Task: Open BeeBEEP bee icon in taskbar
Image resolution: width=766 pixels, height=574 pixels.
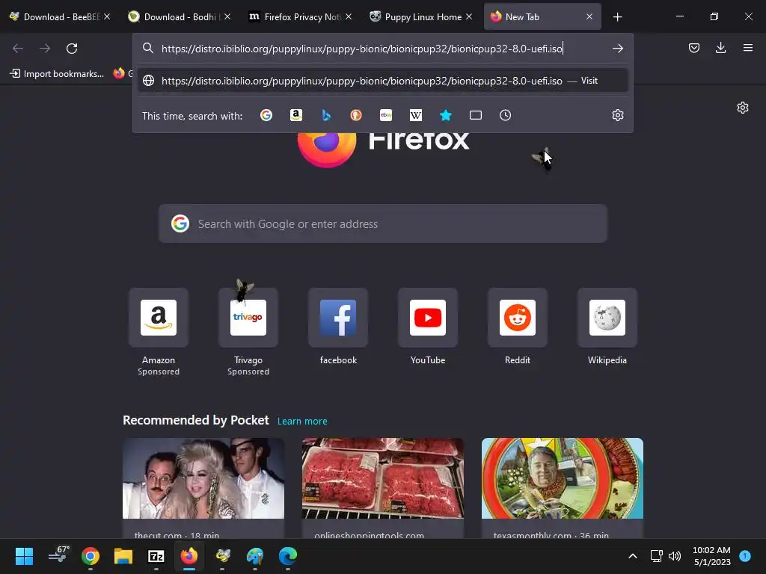Action: (x=223, y=556)
